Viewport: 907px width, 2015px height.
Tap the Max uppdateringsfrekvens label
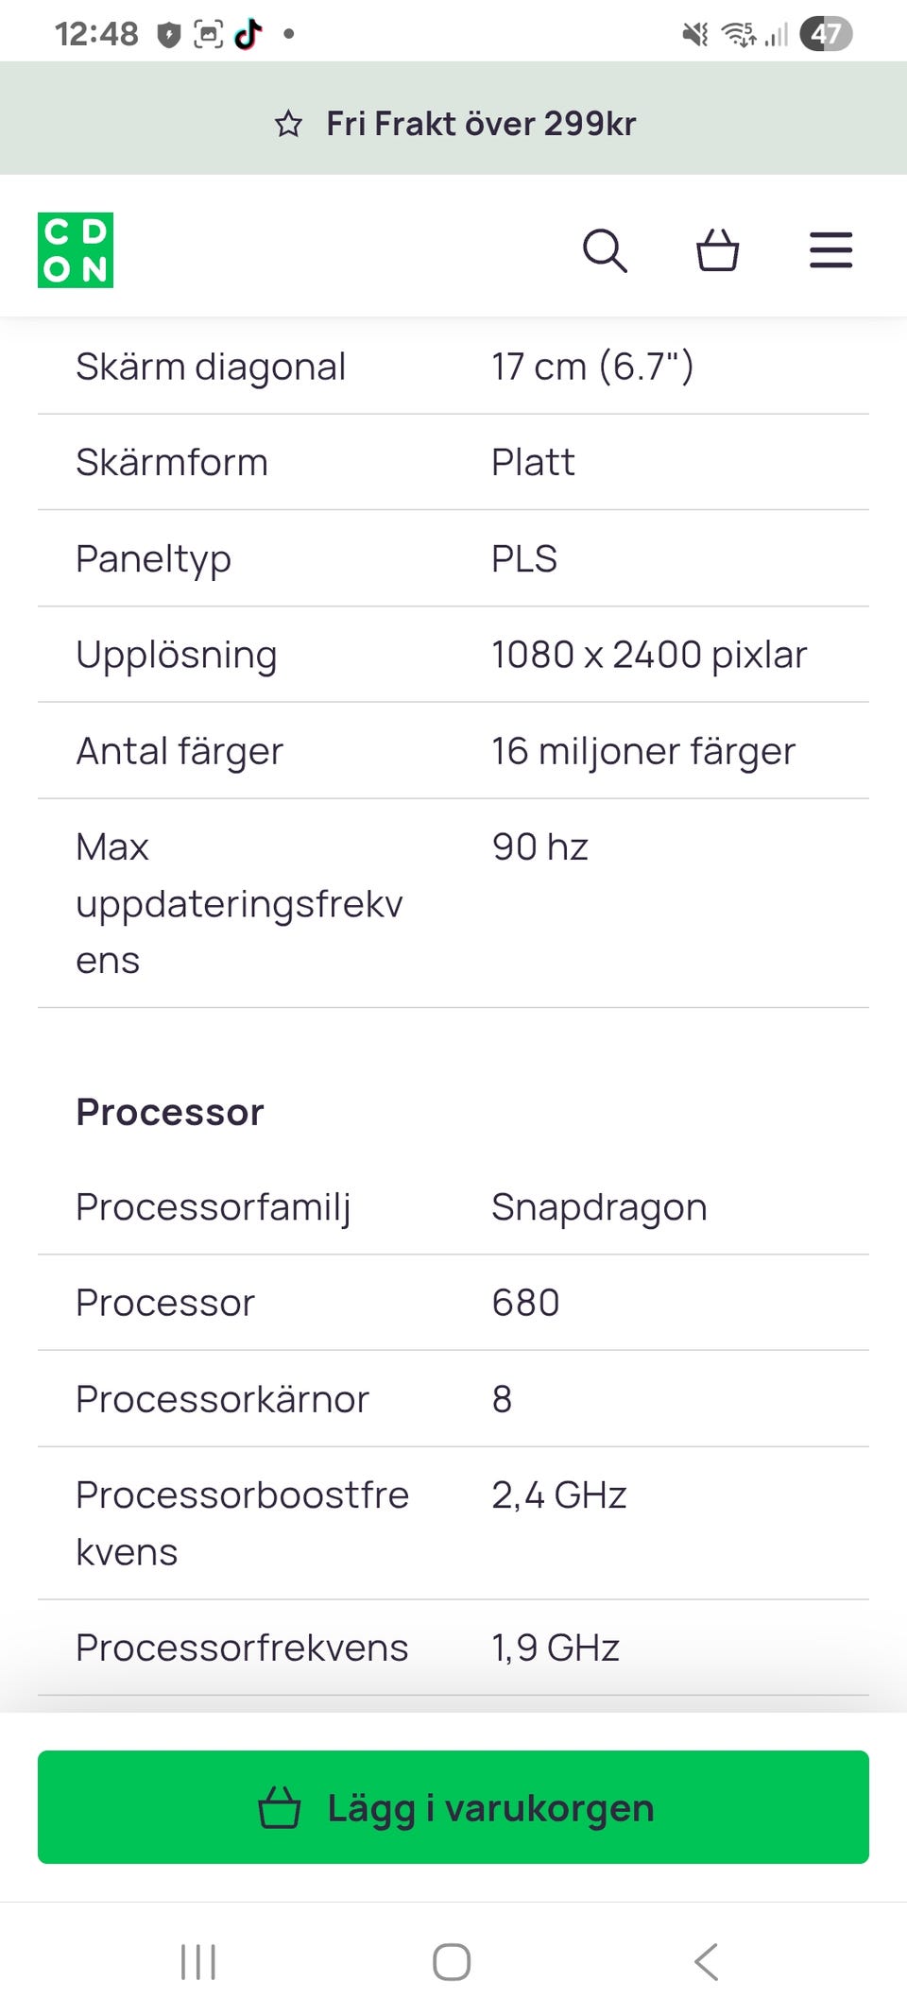[239, 903]
